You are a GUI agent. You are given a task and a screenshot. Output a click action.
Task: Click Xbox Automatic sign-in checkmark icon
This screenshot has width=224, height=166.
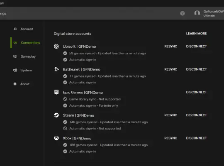pos(65,151)
